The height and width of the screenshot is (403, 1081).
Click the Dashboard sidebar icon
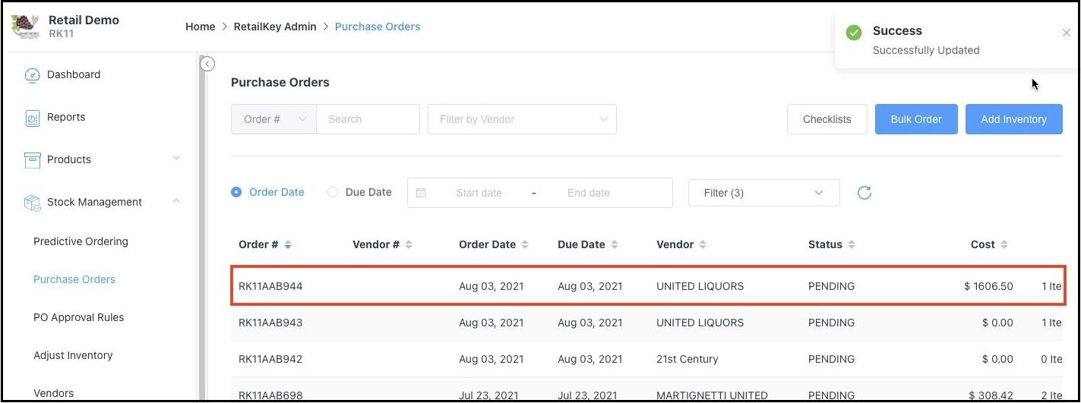click(x=32, y=75)
